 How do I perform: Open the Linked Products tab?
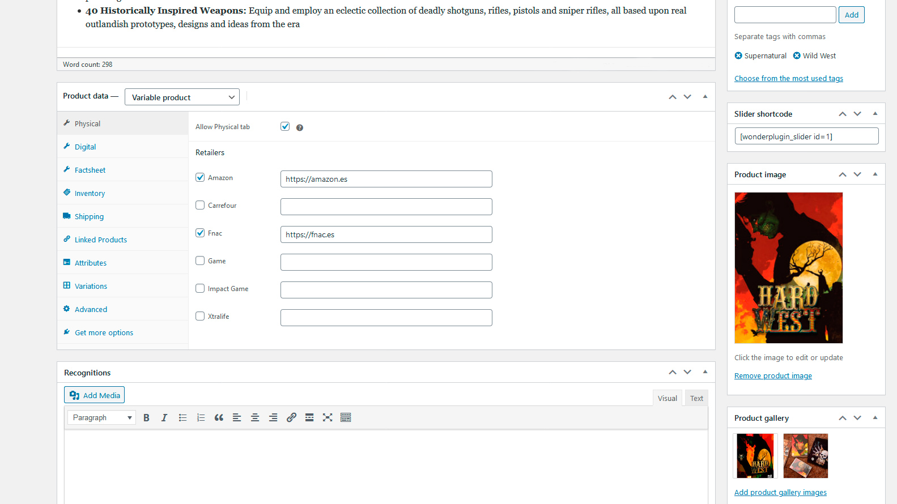pos(122,240)
